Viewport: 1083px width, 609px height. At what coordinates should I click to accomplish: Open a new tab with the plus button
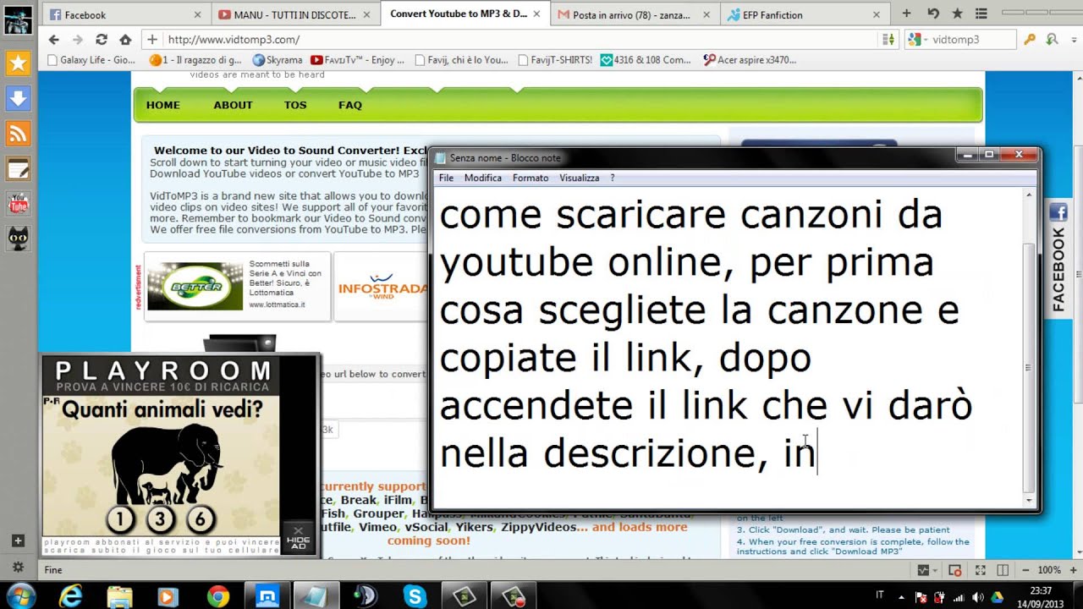[906, 14]
